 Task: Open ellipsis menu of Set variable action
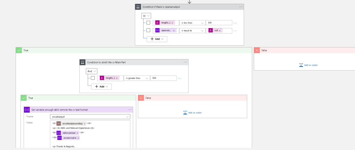(x=130, y=110)
